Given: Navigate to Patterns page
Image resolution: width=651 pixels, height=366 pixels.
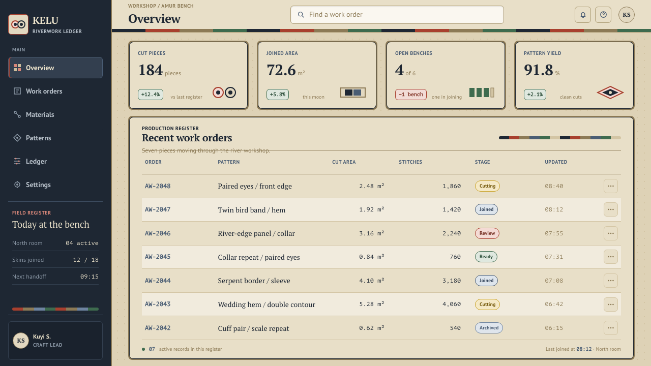Looking at the screenshot, I should (55, 138).
